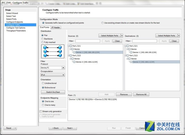Collapse Port //3/1 in Sources tree
This screenshot has width=185, height=135.
tap(69, 46)
